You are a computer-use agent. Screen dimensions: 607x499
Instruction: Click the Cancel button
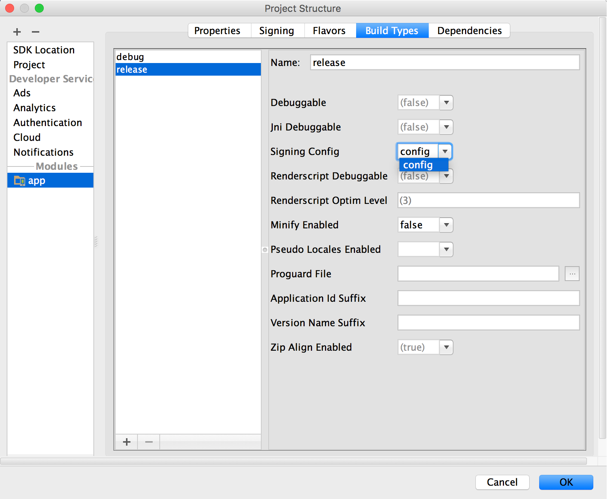502,482
